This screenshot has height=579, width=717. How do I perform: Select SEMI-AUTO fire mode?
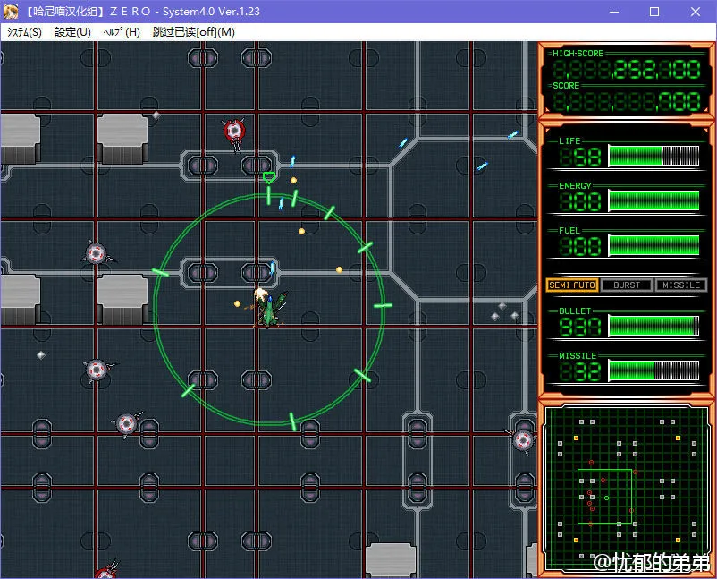click(x=571, y=285)
